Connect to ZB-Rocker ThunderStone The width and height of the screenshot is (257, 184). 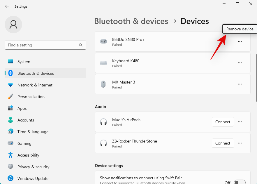223,143
